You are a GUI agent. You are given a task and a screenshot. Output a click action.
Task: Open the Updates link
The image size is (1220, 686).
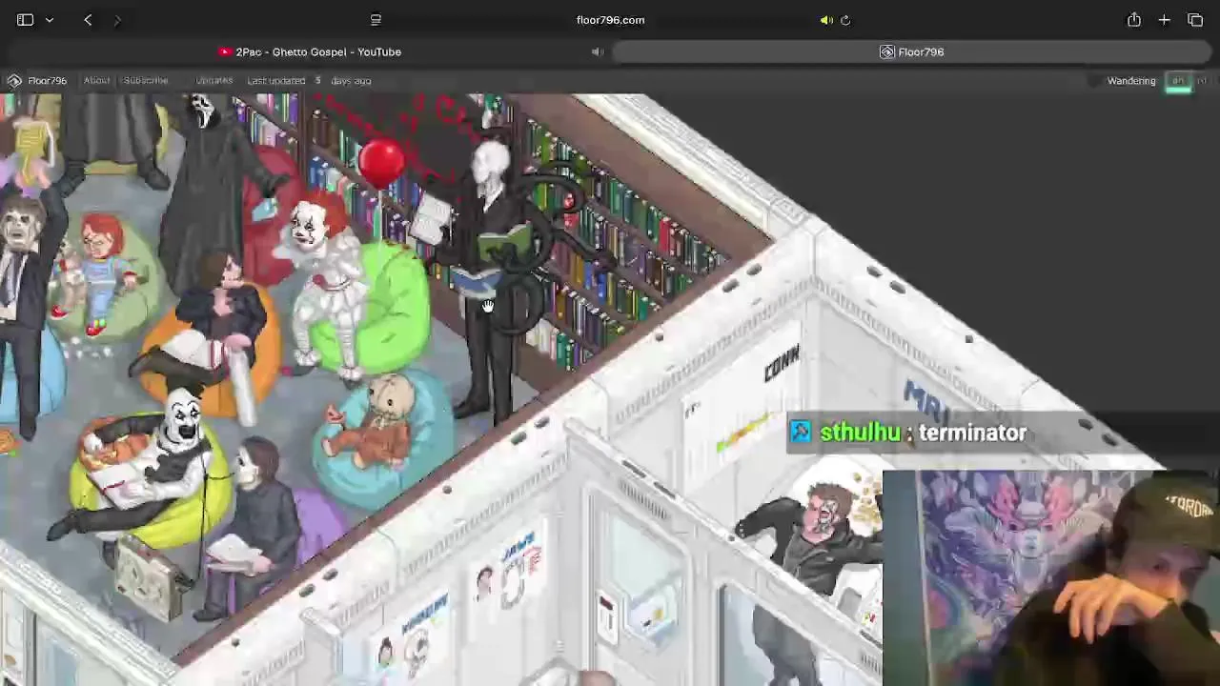(213, 80)
